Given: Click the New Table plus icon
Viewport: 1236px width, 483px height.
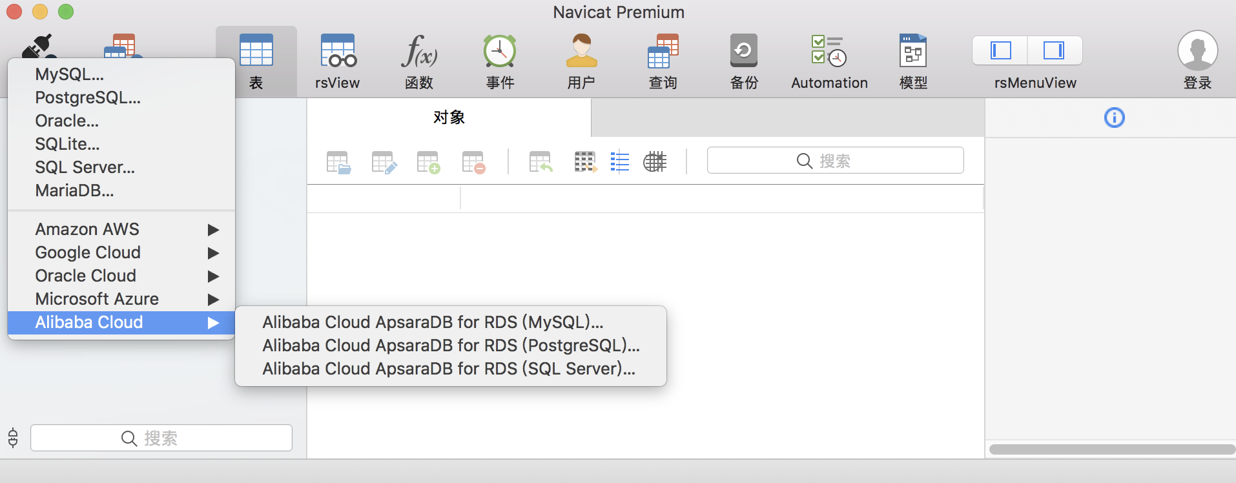Looking at the screenshot, I should [429, 162].
